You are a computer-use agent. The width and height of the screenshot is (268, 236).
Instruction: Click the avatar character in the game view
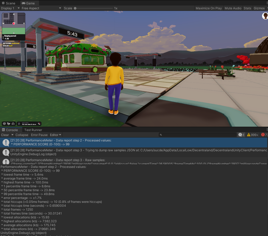pyautogui.click(x=114, y=84)
